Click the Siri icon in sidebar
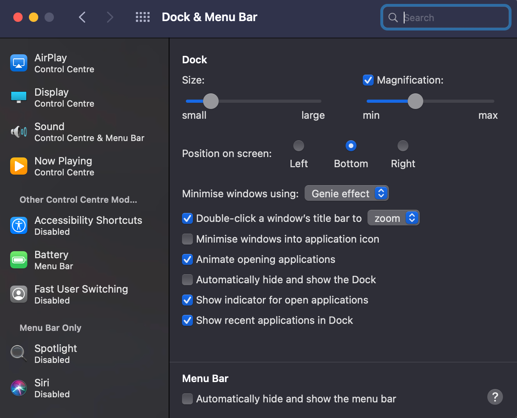This screenshot has height=418, width=517. click(19, 388)
